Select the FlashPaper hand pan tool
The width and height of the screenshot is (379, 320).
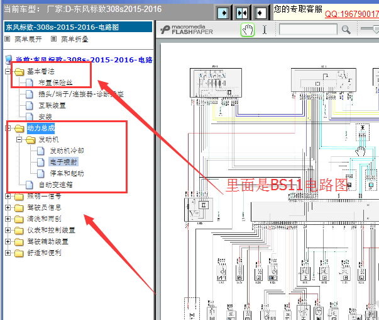tap(247, 30)
